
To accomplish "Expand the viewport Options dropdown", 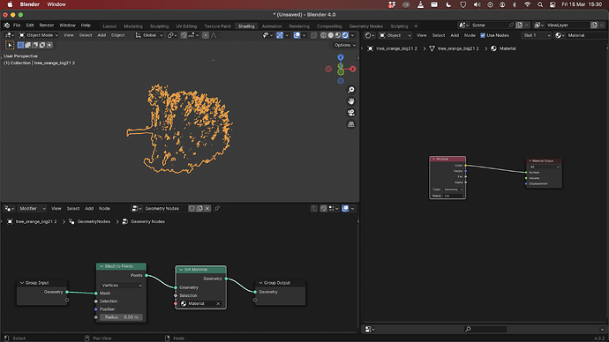I will [x=344, y=45].
